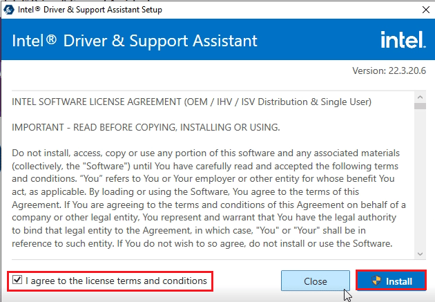This screenshot has width=435, height=302.
Task: Start installation with the Install button
Action: [x=391, y=281]
